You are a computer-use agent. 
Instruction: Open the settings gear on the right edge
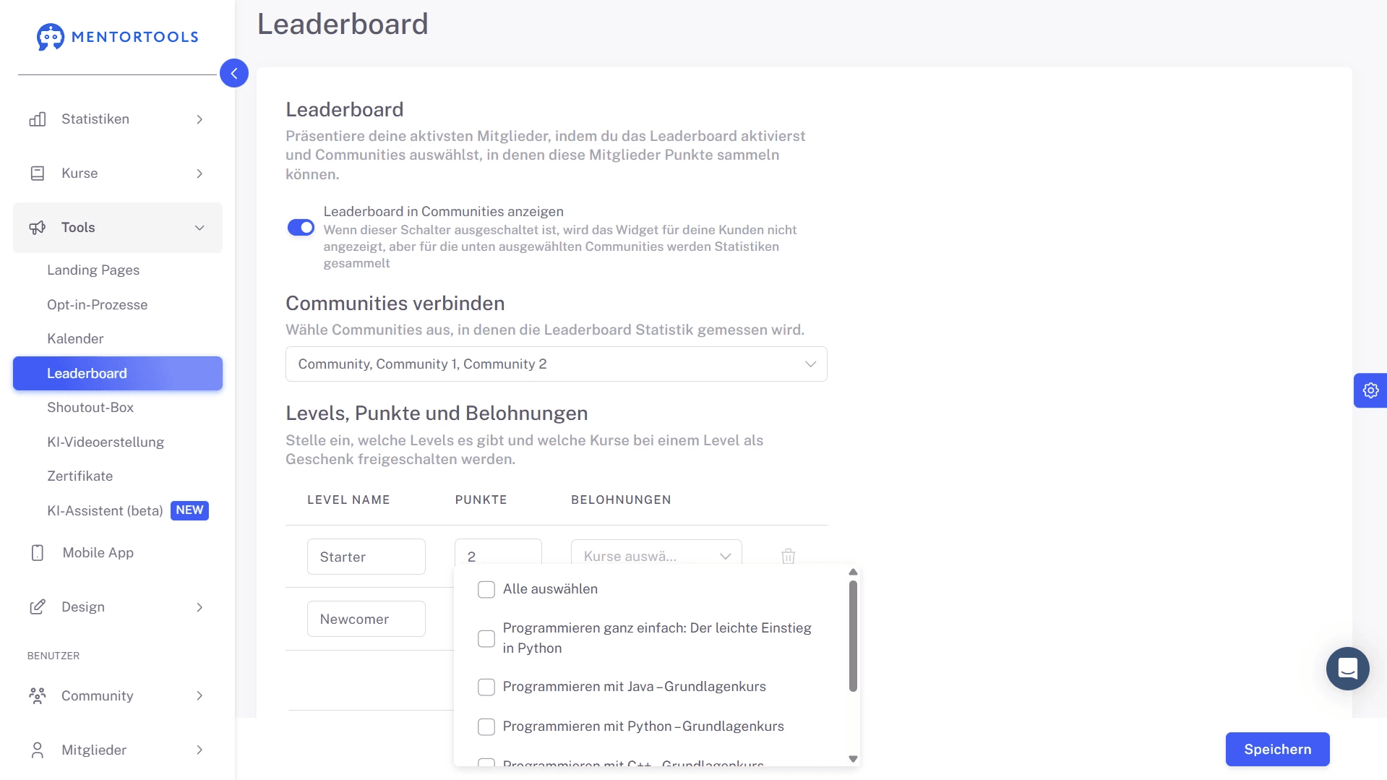click(1370, 390)
